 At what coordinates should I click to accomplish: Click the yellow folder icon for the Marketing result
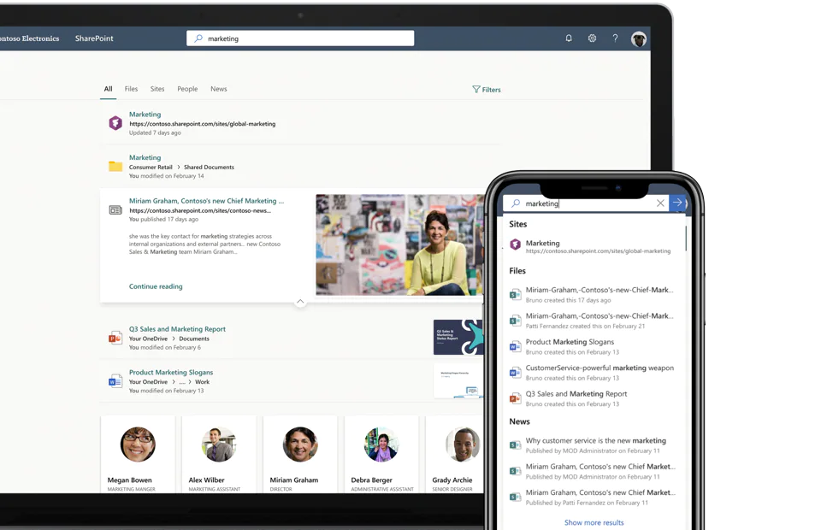[115, 165]
